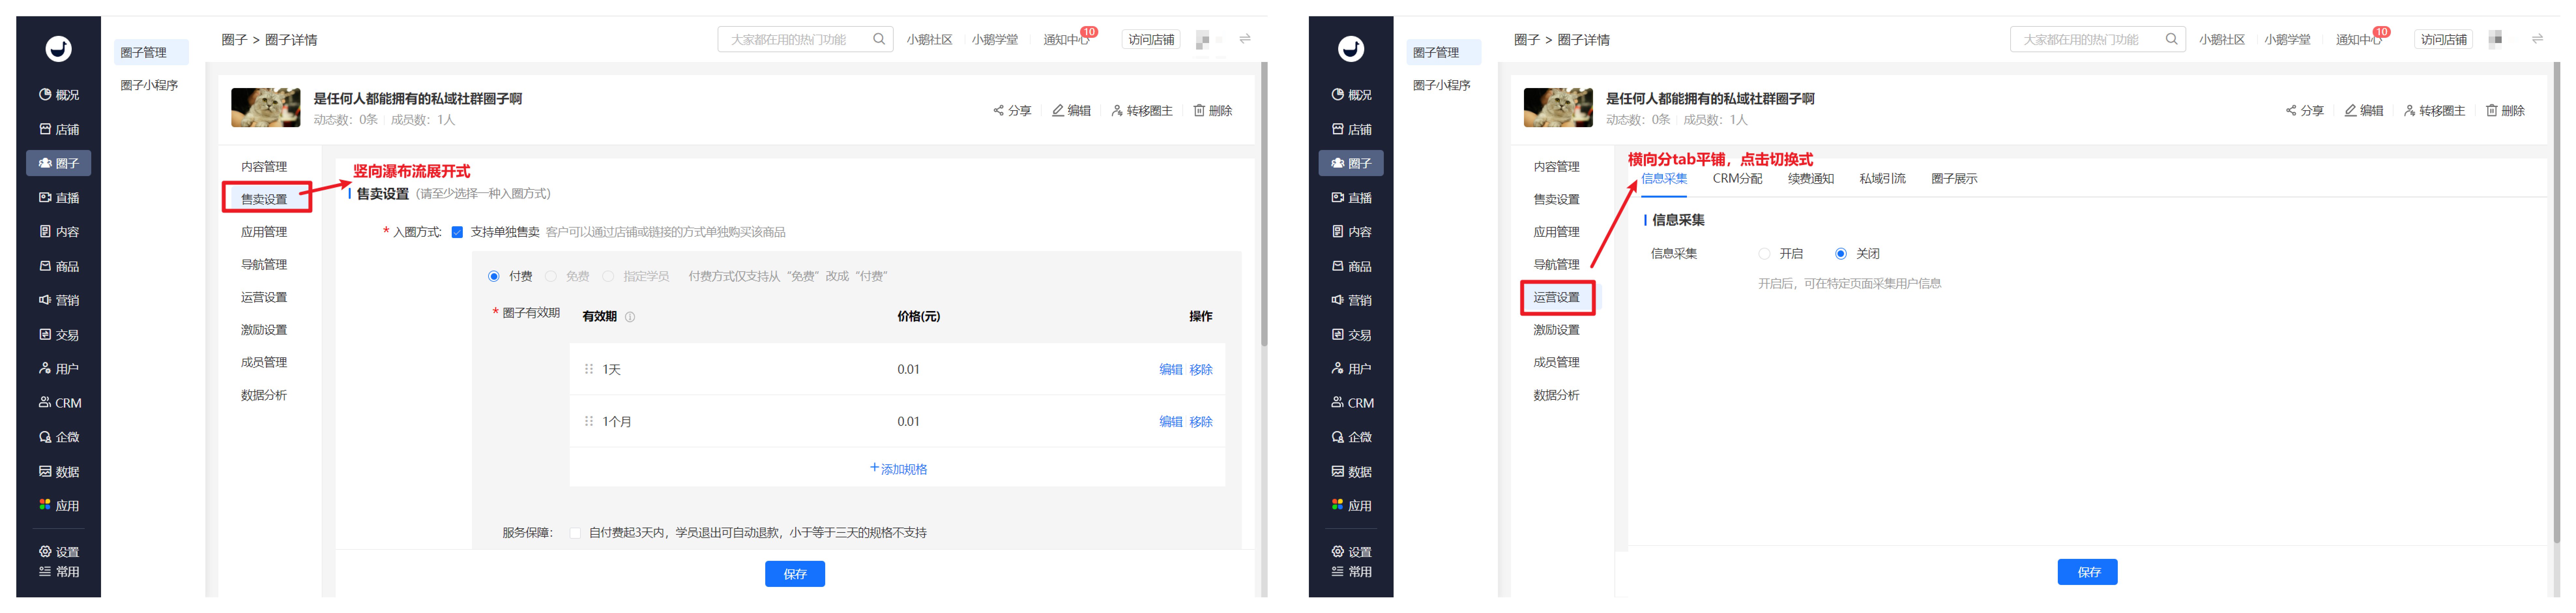Screen dimensions: 2576x613
Task: Open 内容管理 in the left screenshot menu
Action: tap(264, 167)
